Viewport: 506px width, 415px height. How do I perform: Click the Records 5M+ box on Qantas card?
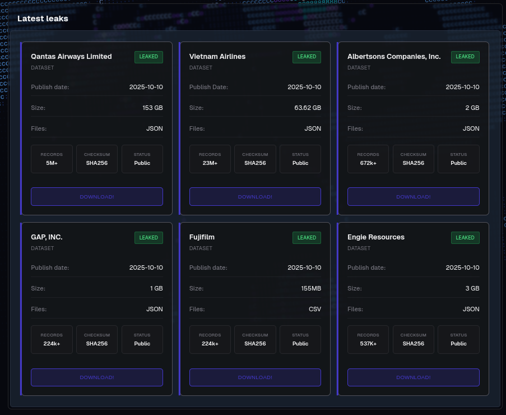coord(52,159)
